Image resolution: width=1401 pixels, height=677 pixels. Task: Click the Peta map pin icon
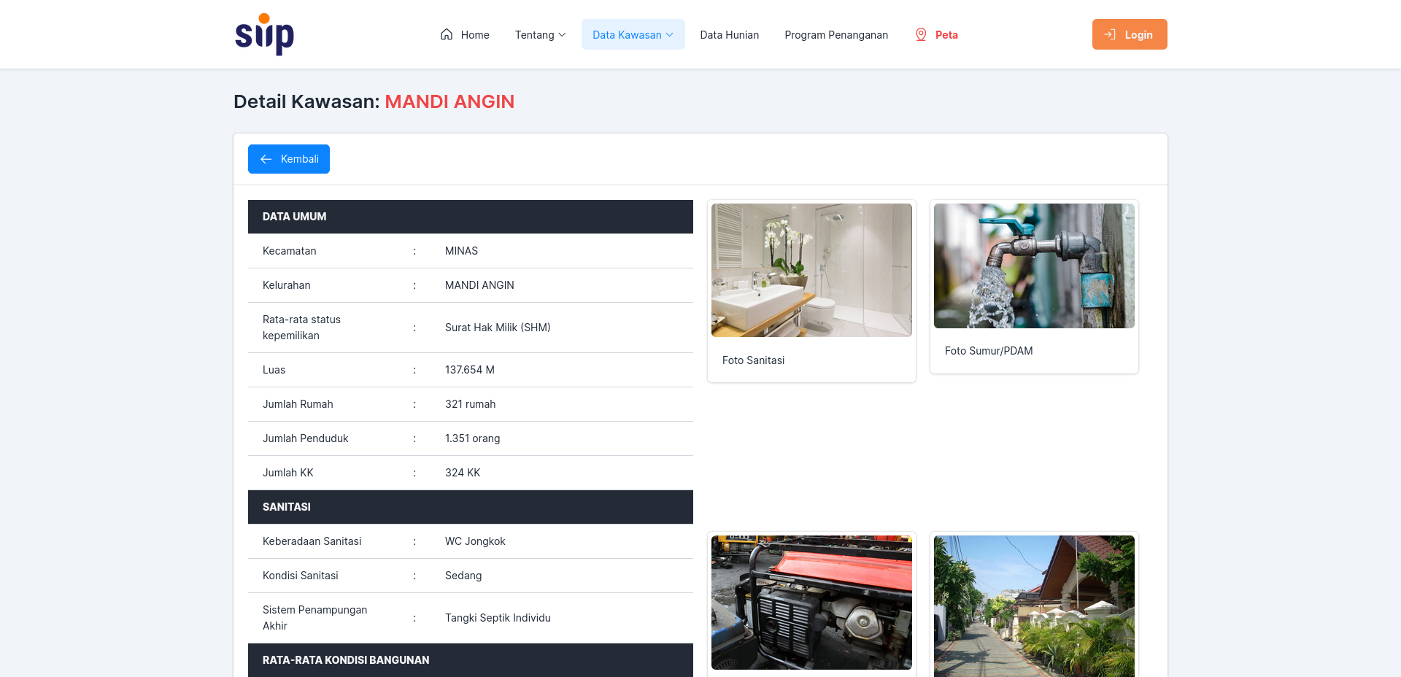[x=921, y=34]
